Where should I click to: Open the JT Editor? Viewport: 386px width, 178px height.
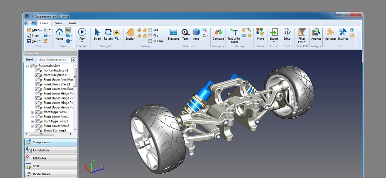click(287, 34)
